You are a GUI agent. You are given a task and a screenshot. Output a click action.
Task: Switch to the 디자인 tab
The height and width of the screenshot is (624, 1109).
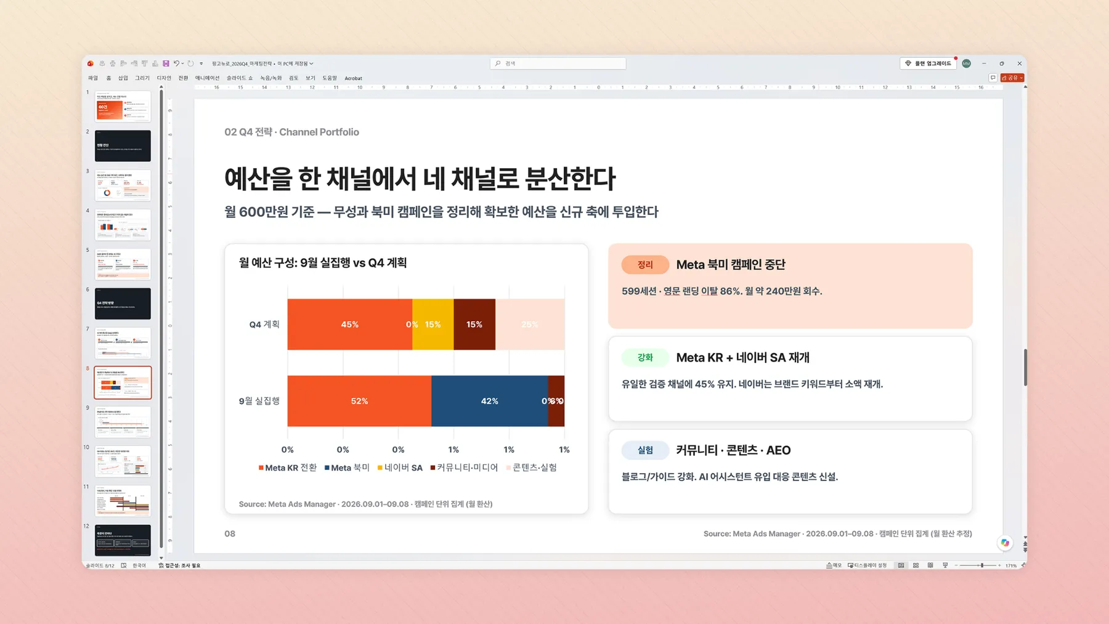pyautogui.click(x=164, y=78)
